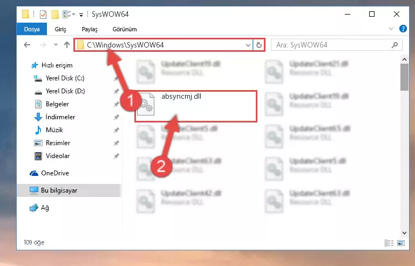Click the Ağ network icon

pyautogui.click(x=34, y=208)
